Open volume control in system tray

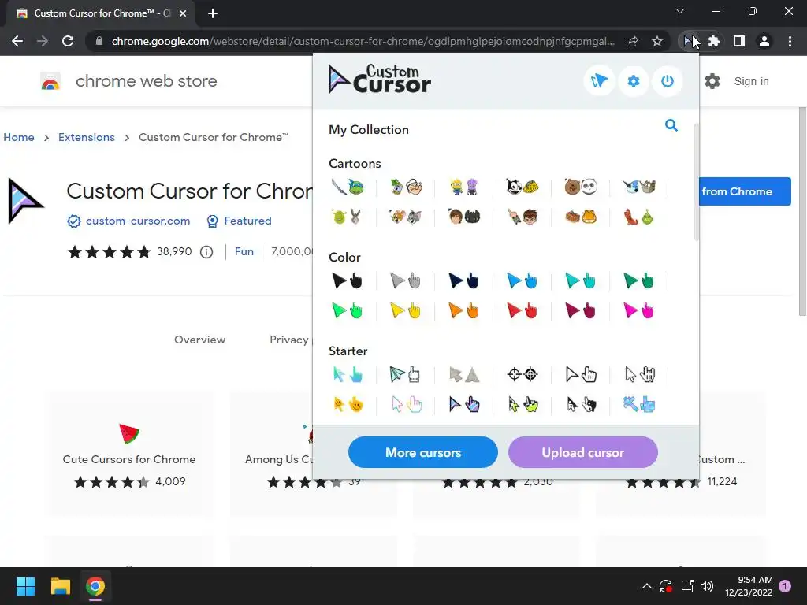click(707, 586)
